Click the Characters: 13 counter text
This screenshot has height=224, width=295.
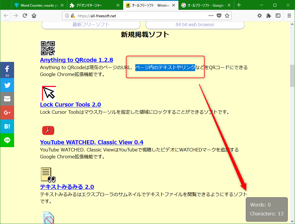(267, 214)
